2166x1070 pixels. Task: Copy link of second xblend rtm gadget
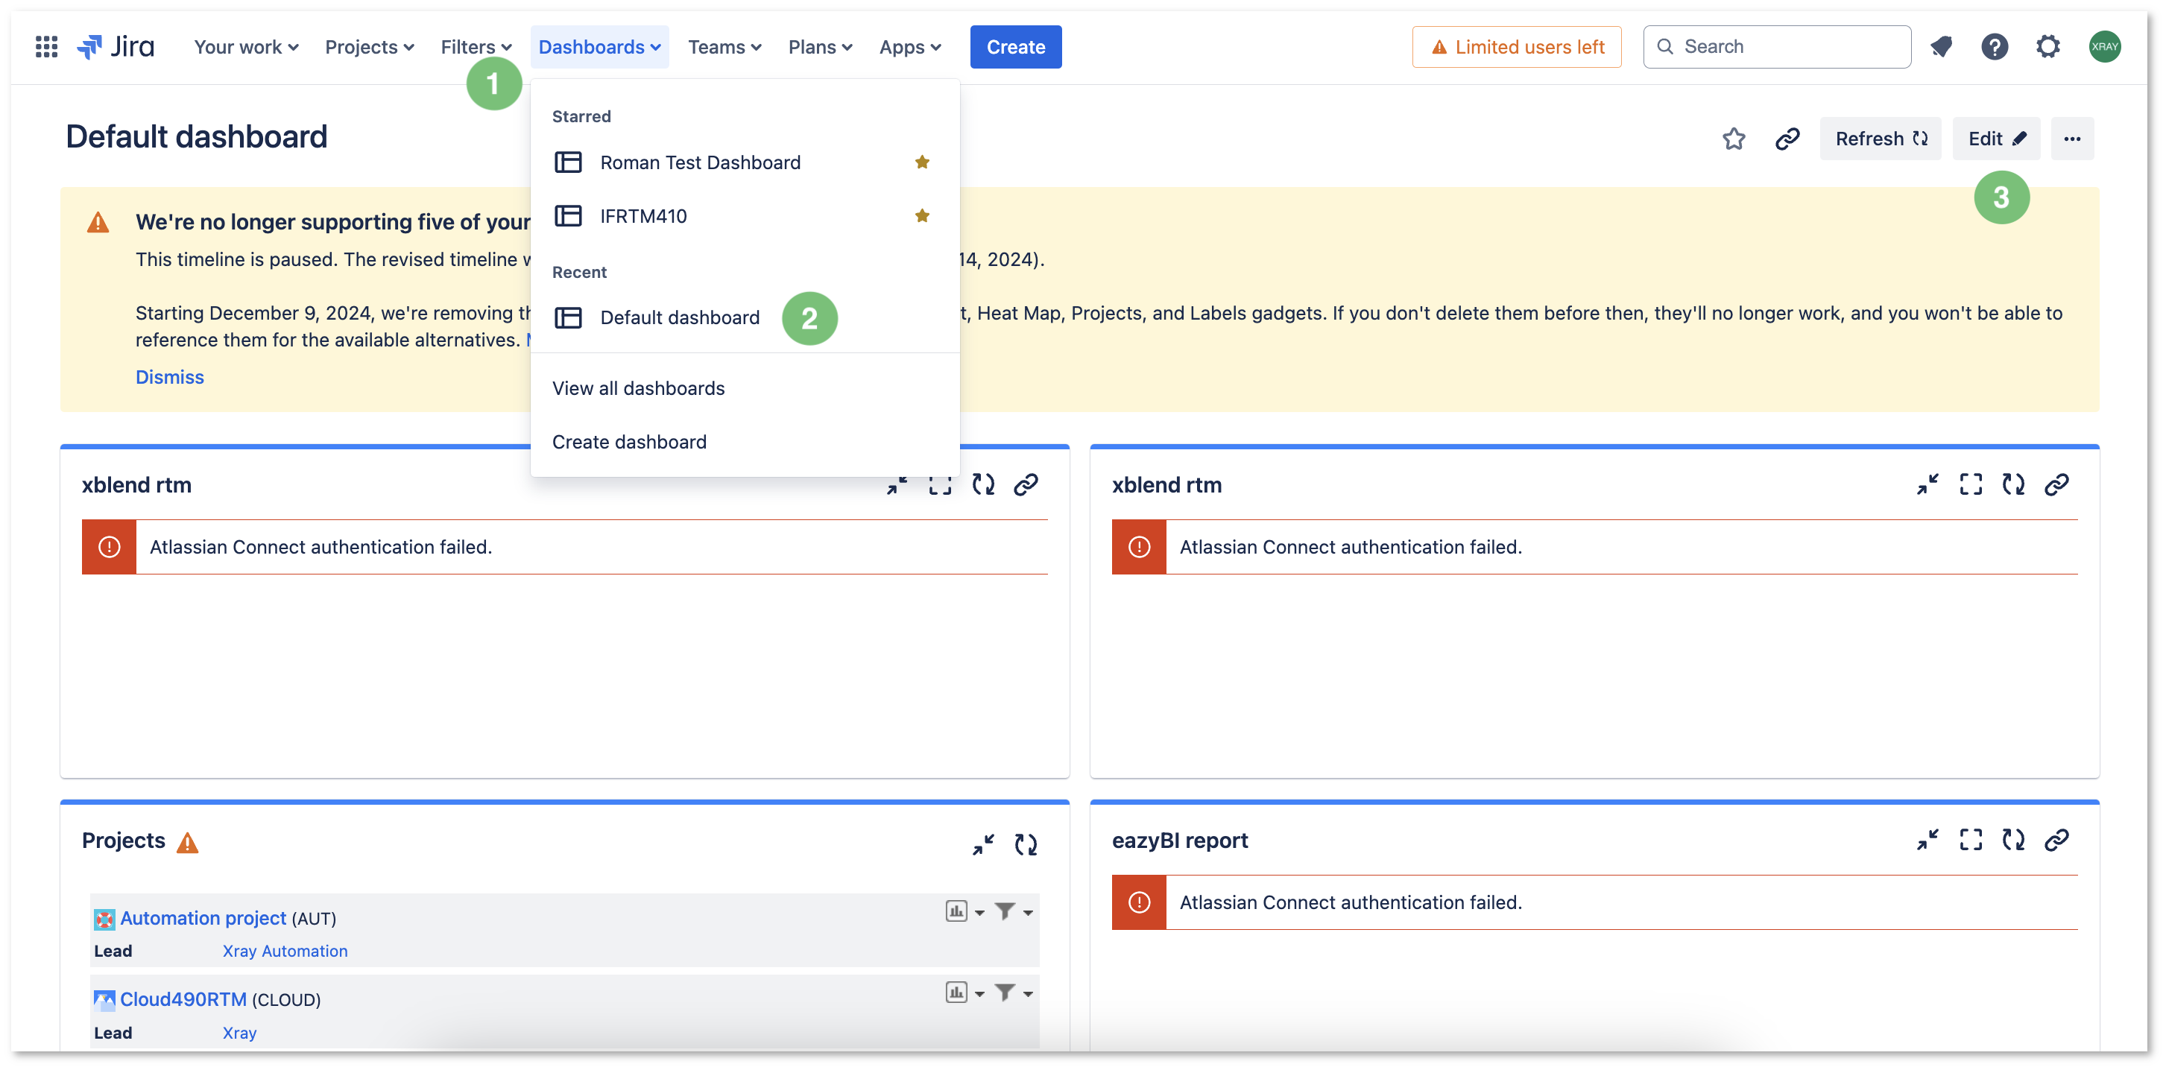2056,485
